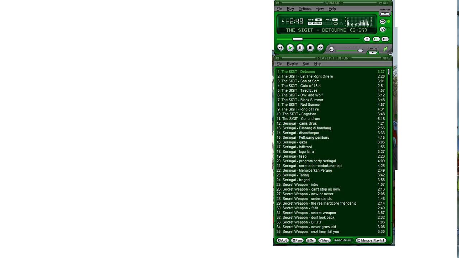Toggle the repeat button

(x=383, y=22)
